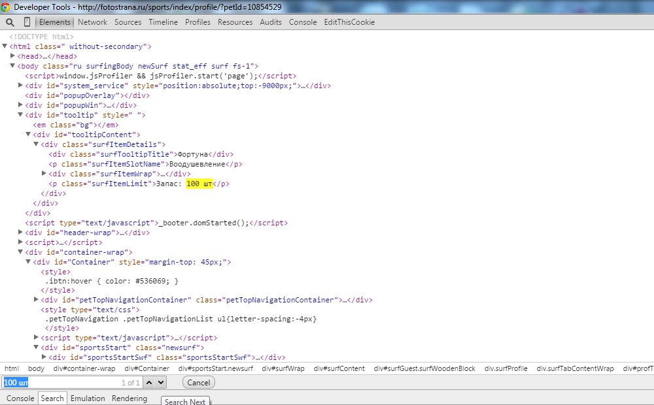654x405 pixels.
Task: Jump to previous search result arrow
Action: (149, 383)
